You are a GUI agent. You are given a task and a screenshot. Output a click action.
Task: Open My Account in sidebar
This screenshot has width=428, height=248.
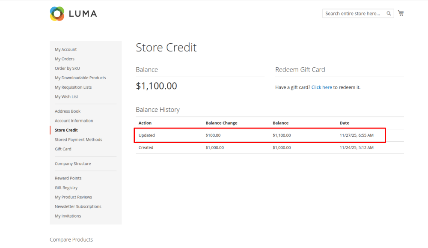click(65, 50)
